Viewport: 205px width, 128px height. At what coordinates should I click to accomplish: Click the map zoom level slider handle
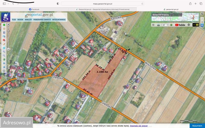[x=8, y=31]
